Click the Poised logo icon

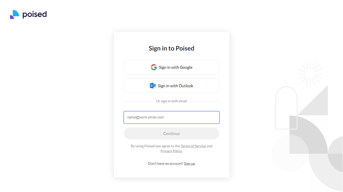tap(15, 14)
